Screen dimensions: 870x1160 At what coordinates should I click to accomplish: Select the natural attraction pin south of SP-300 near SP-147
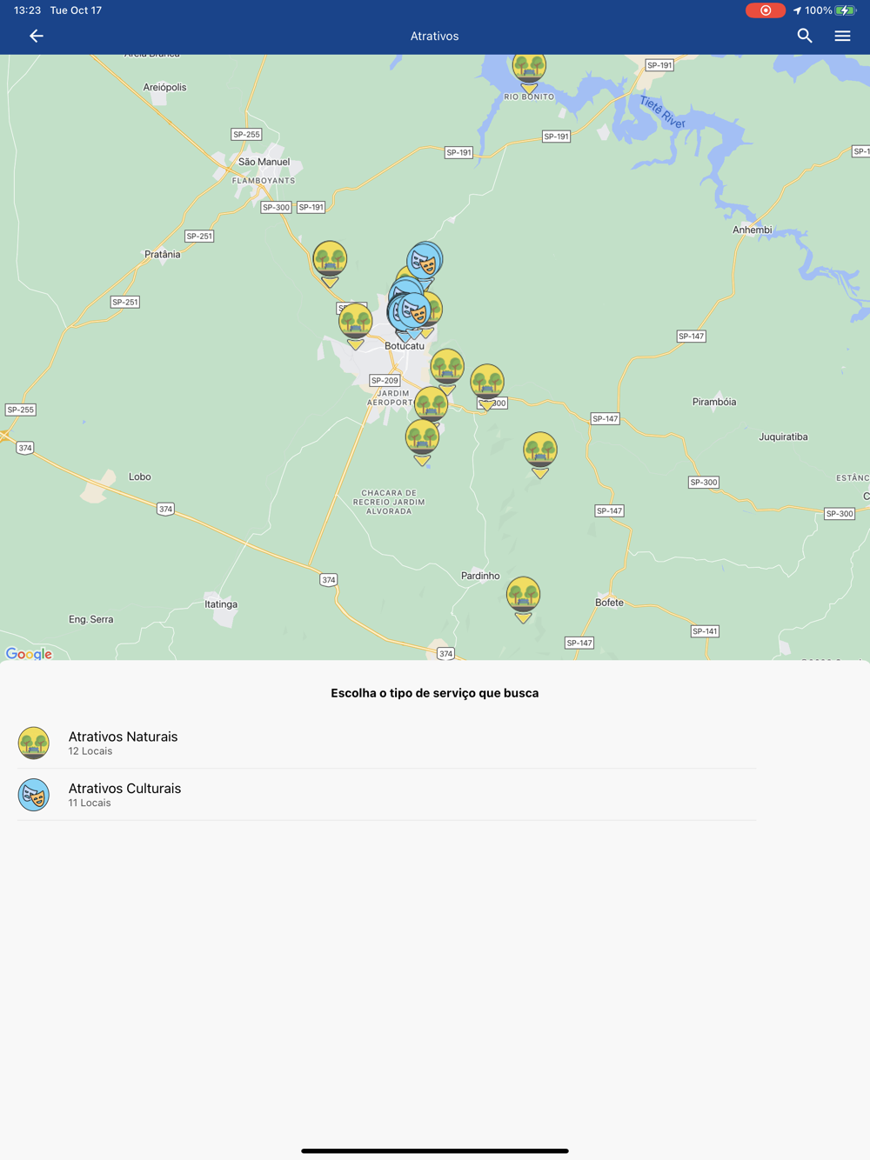point(540,455)
